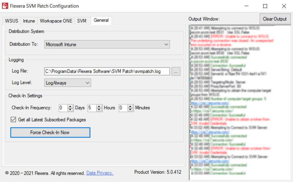Decrease the Hours check-in value
Viewport: 293px width, 182px height.
point(99,110)
